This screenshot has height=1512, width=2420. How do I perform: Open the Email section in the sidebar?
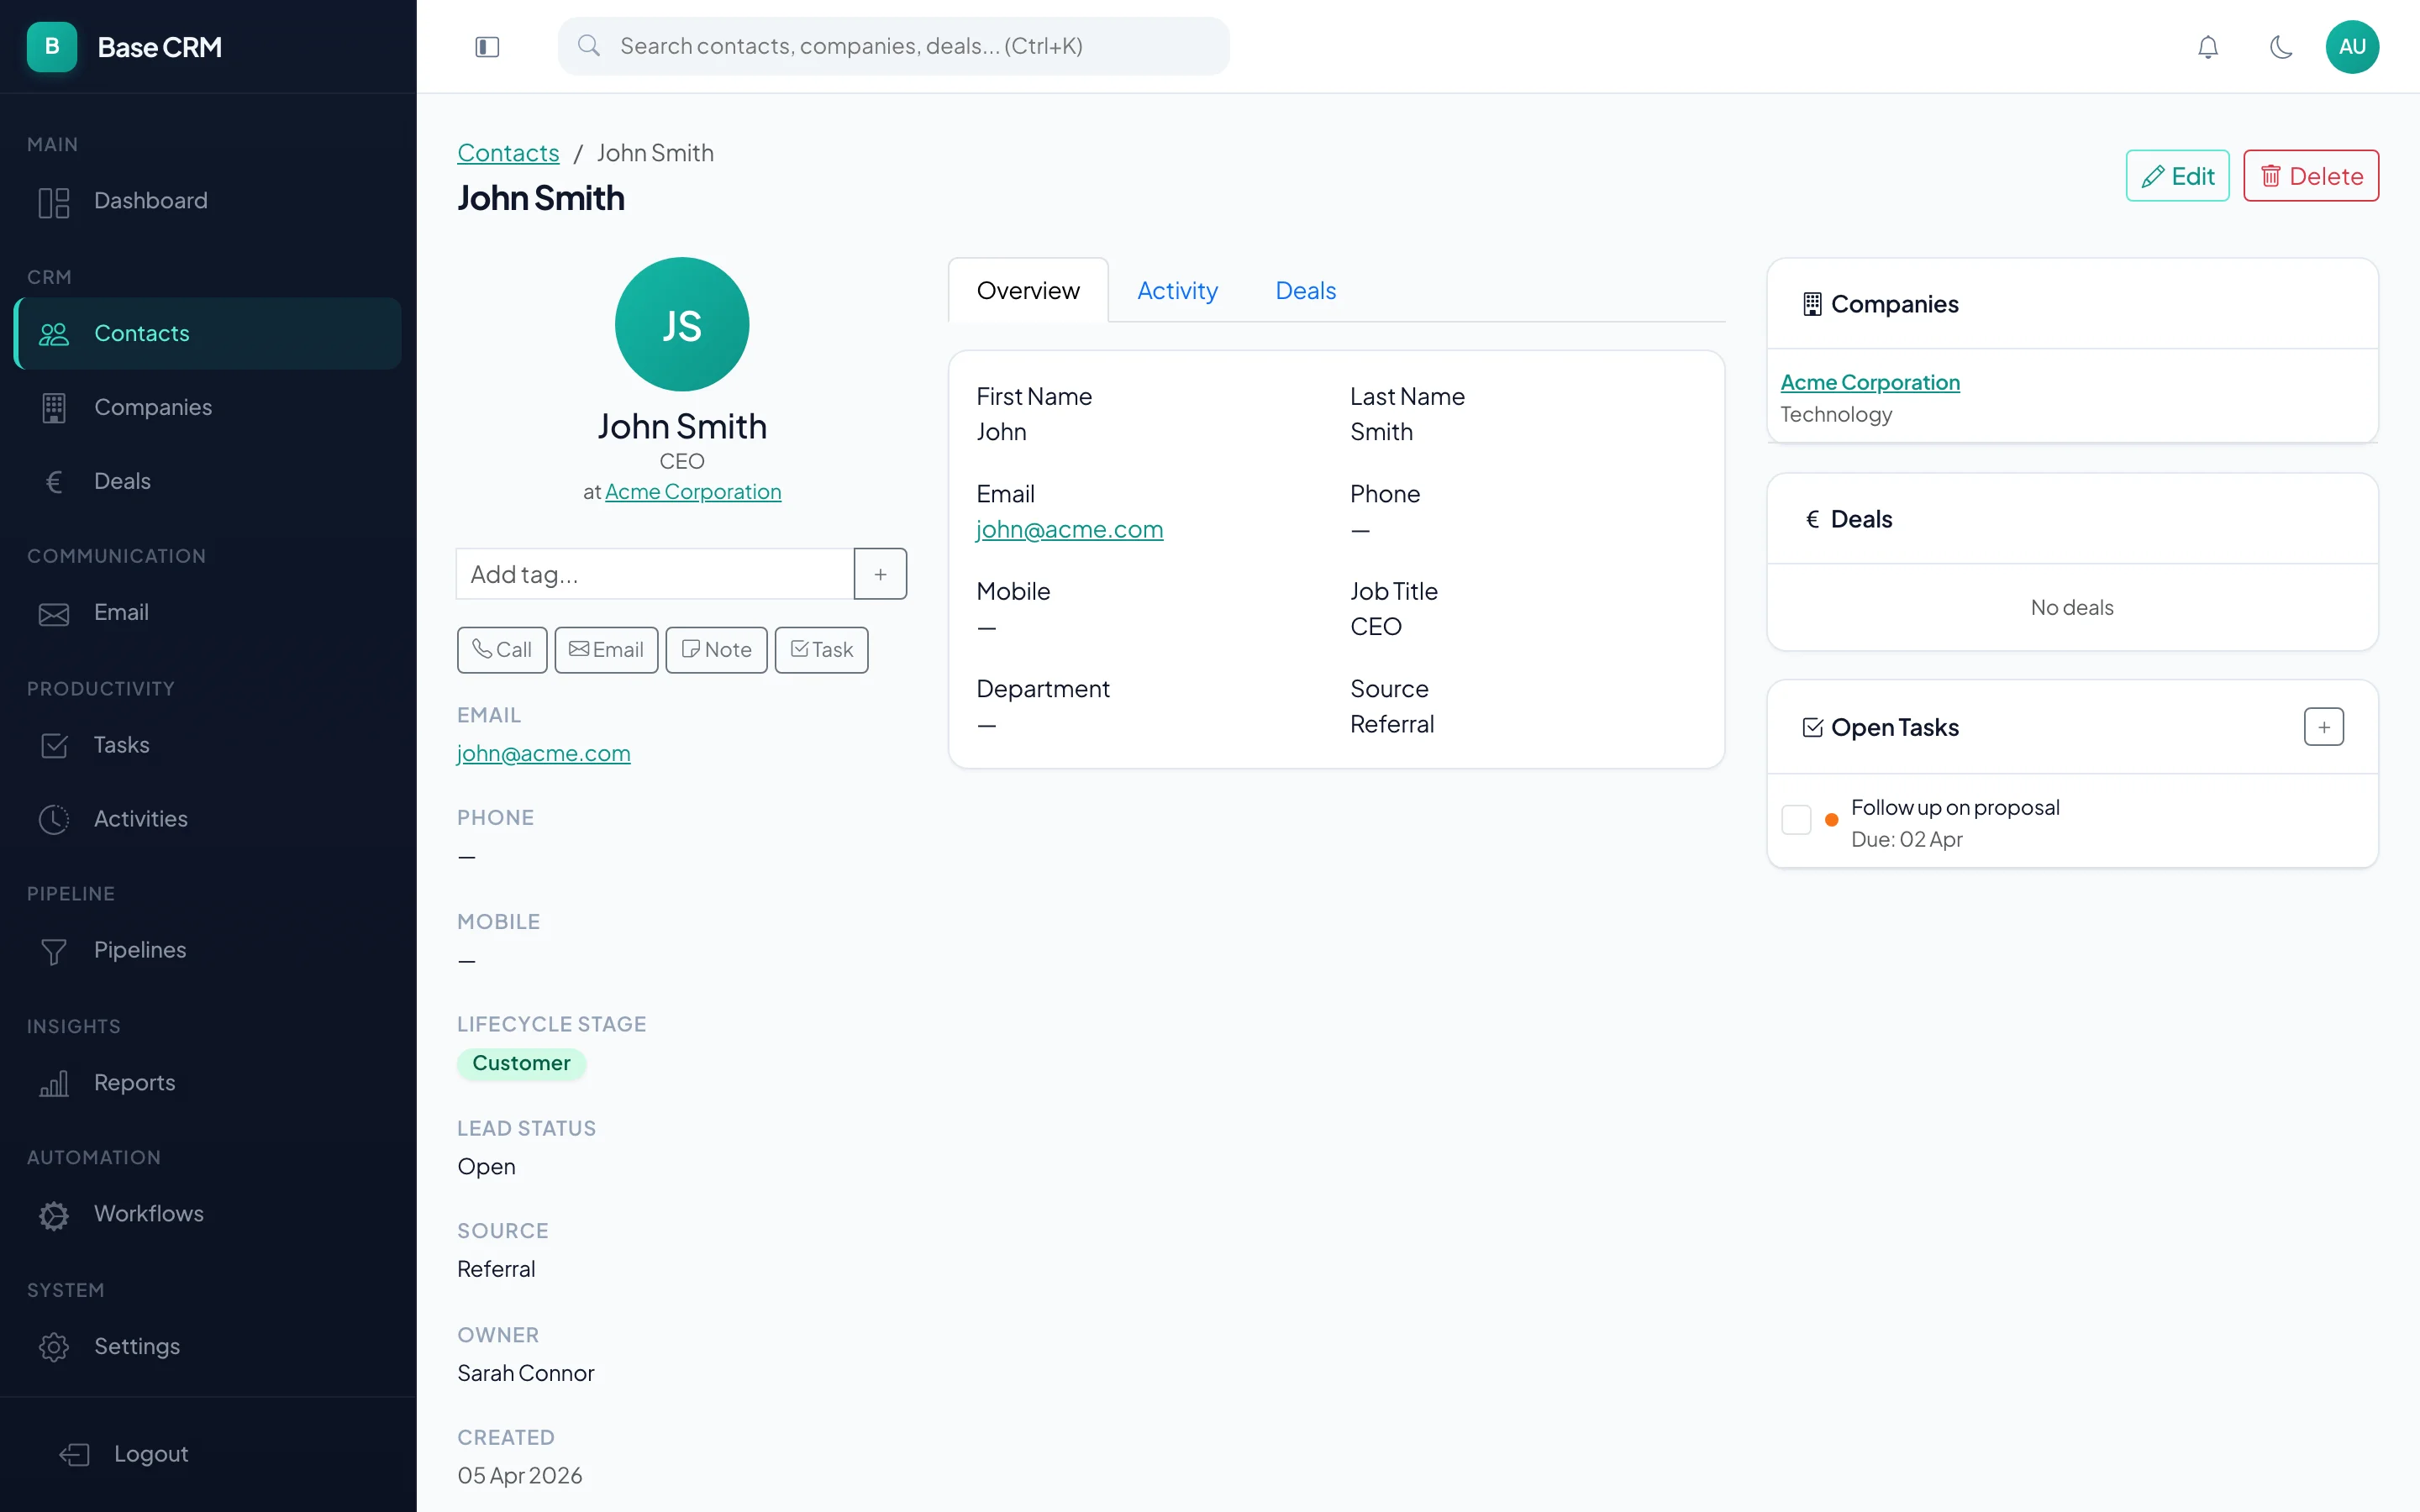pyautogui.click(x=121, y=612)
